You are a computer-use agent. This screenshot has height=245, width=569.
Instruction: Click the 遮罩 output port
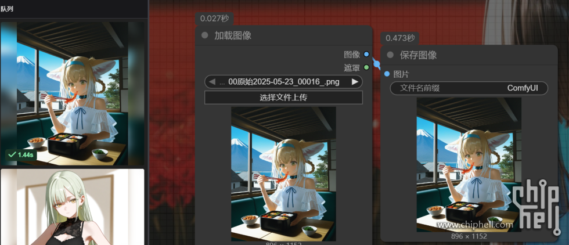(x=366, y=67)
